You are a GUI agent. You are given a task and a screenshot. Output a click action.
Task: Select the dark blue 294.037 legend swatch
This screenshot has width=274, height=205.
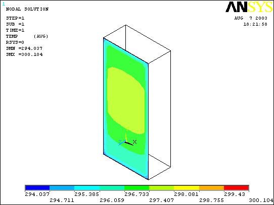pos(37,188)
